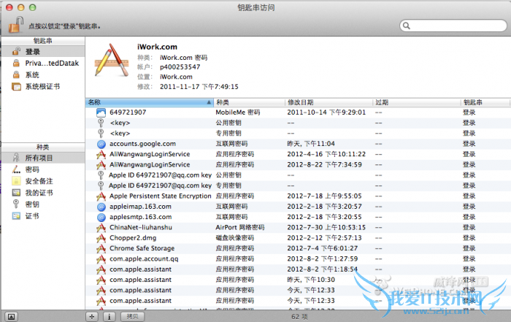Select the appleimap.163.com entry

coord(298,207)
